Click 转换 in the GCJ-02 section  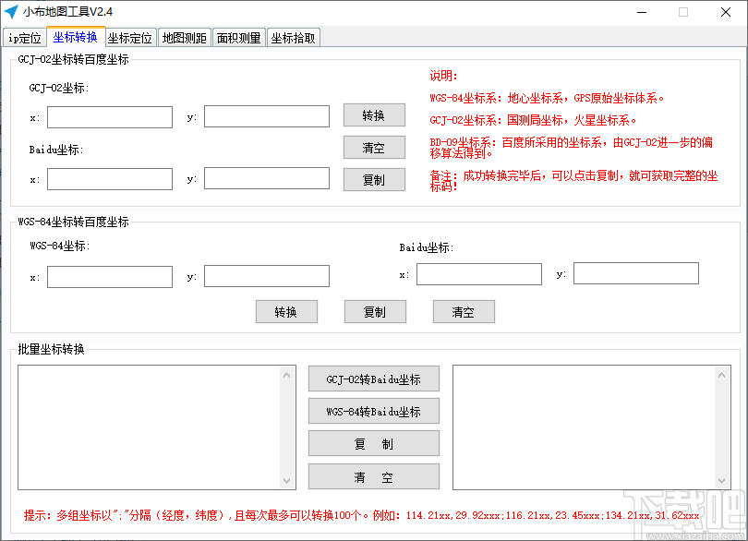pyautogui.click(x=374, y=114)
